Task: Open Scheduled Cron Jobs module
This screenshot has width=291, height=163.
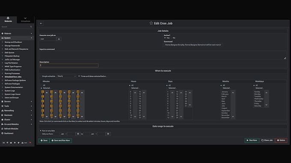Action: click(13, 77)
